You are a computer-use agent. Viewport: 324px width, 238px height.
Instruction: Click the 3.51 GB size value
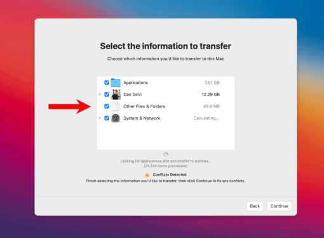point(212,83)
